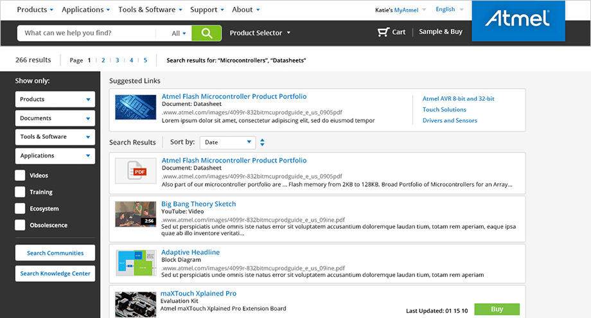Open the About menu
The image size is (591, 318).
tap(246, 10)
